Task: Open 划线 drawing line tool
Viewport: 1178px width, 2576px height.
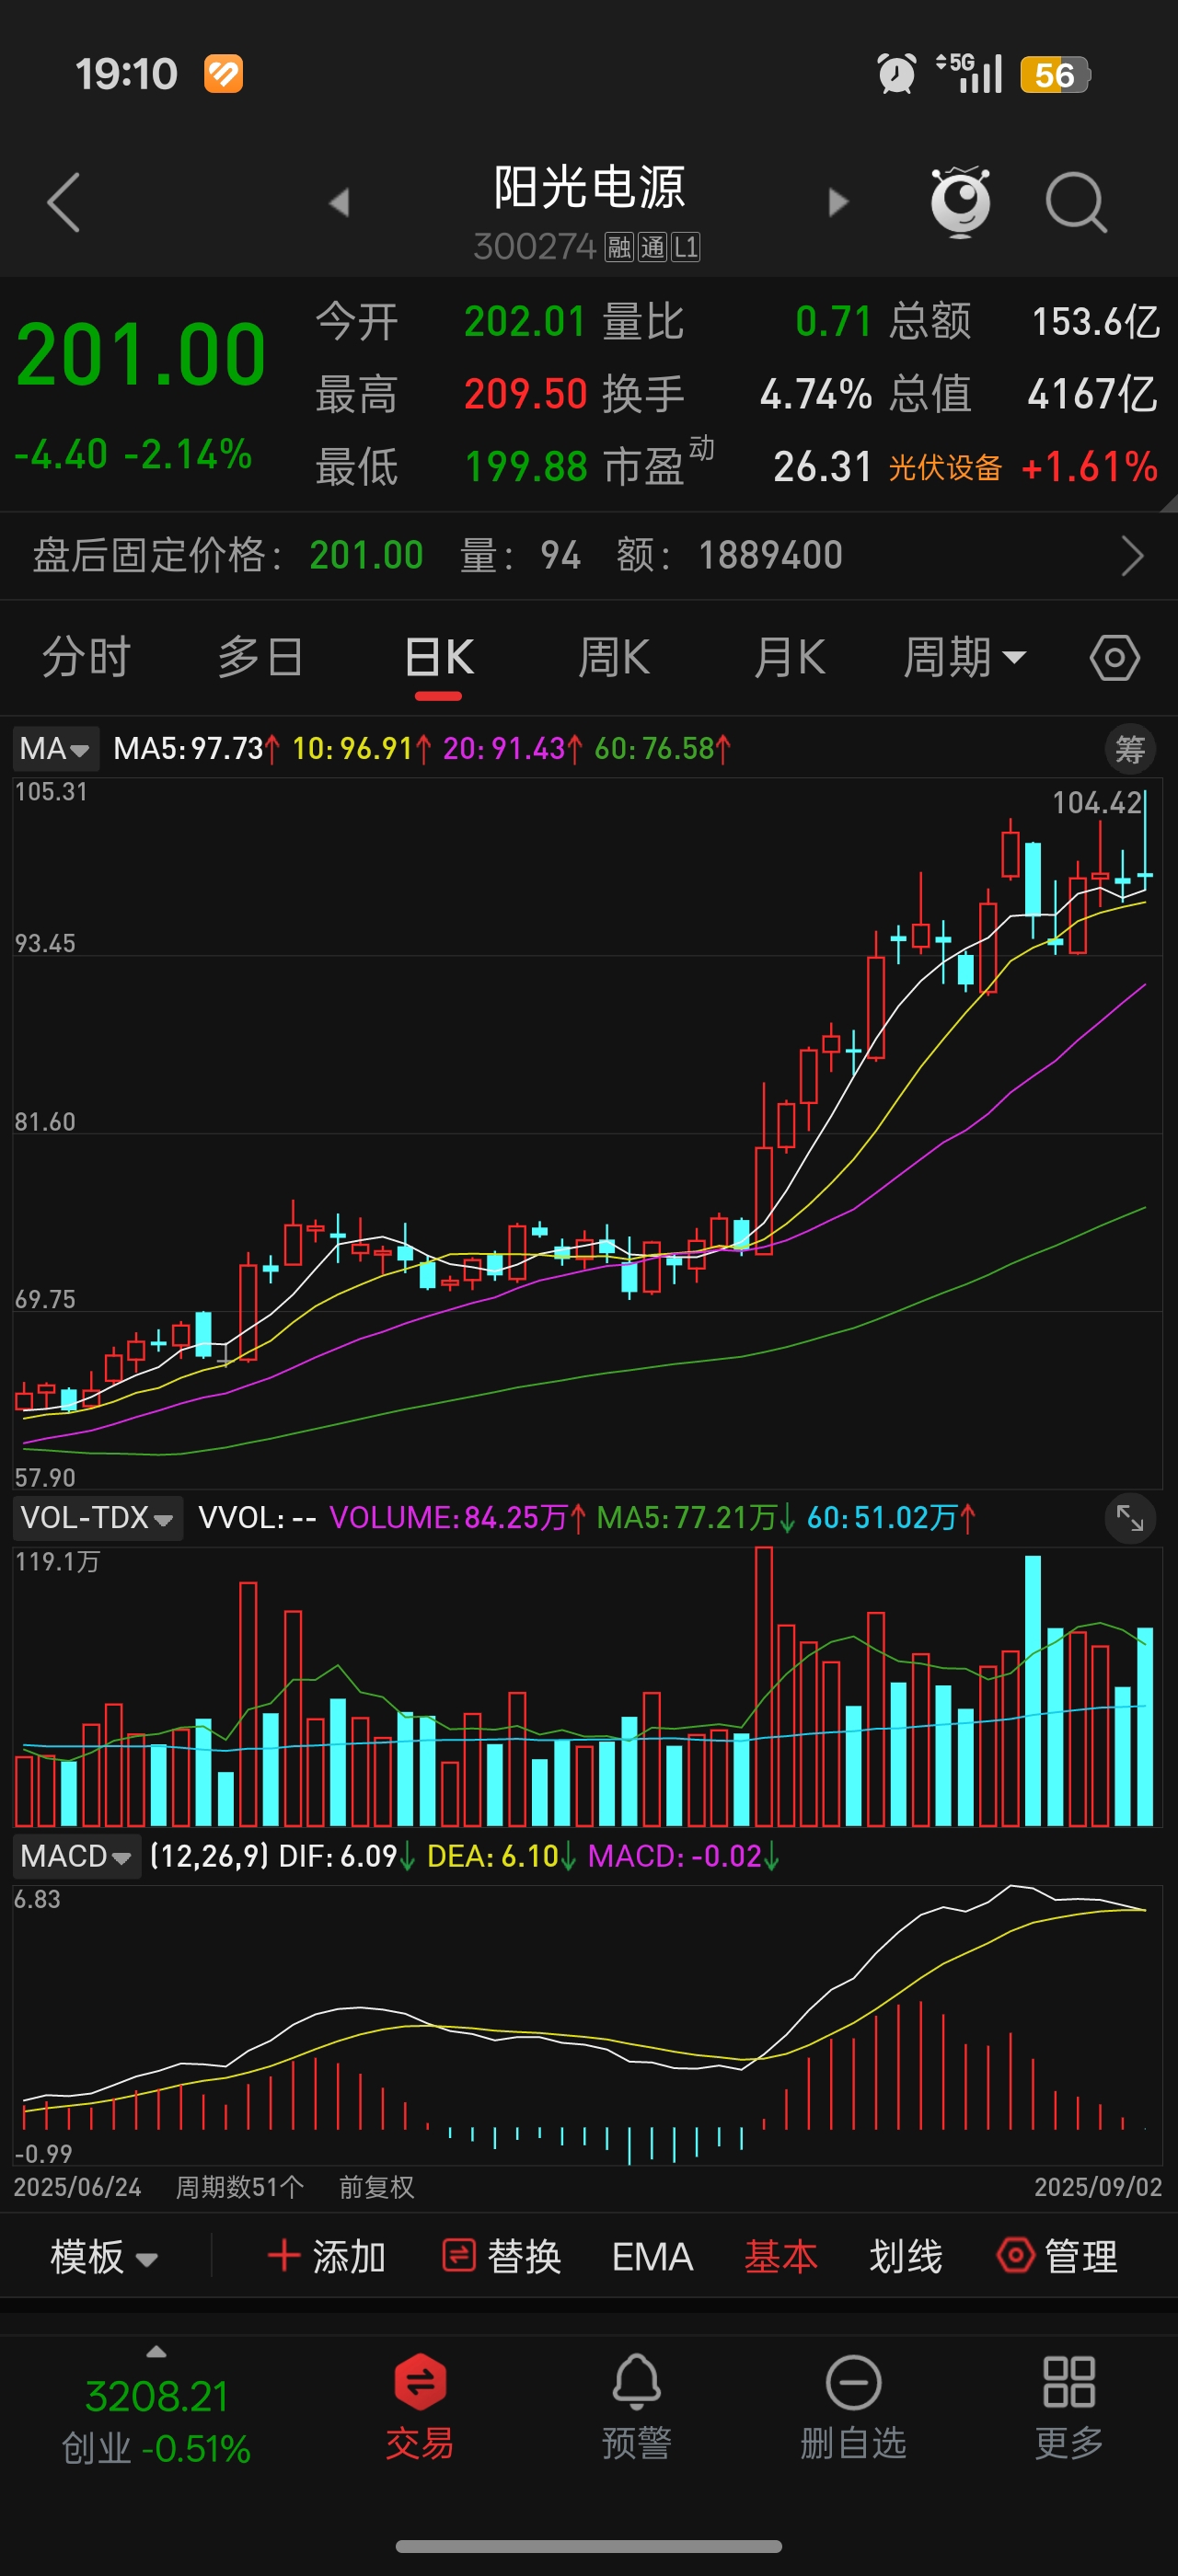Action: pos(906,2257)
